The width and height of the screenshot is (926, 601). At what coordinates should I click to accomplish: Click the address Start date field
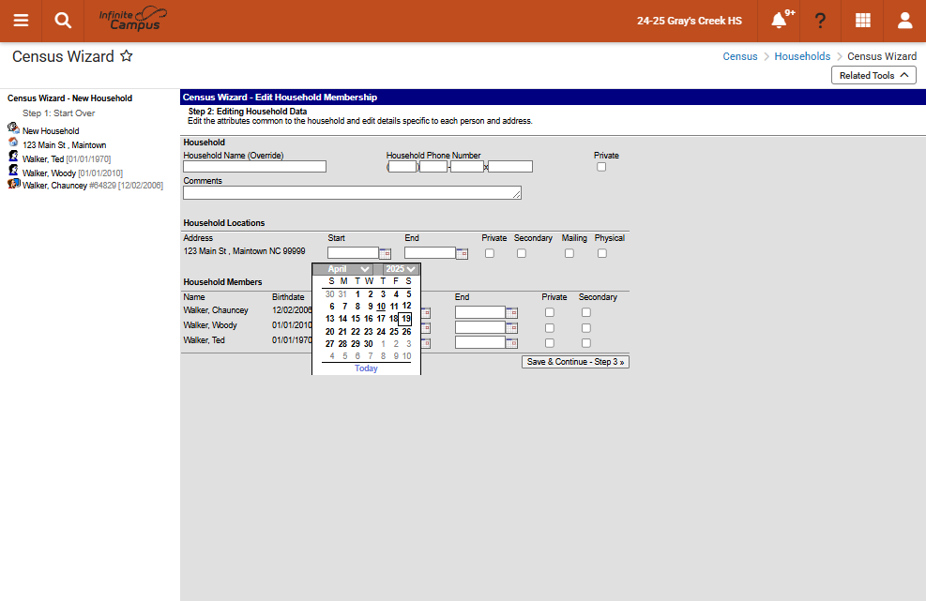tap(353, 253)
